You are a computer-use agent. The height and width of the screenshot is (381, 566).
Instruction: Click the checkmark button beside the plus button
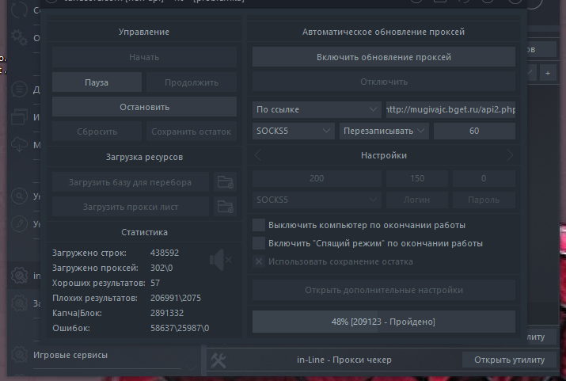(x=530, y=74)
